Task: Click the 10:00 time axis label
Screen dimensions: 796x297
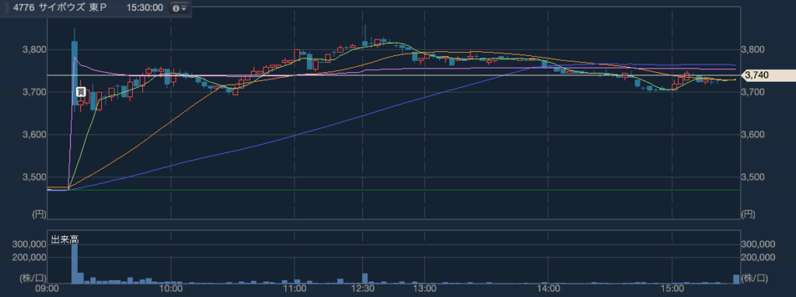Action: [171, 289]
